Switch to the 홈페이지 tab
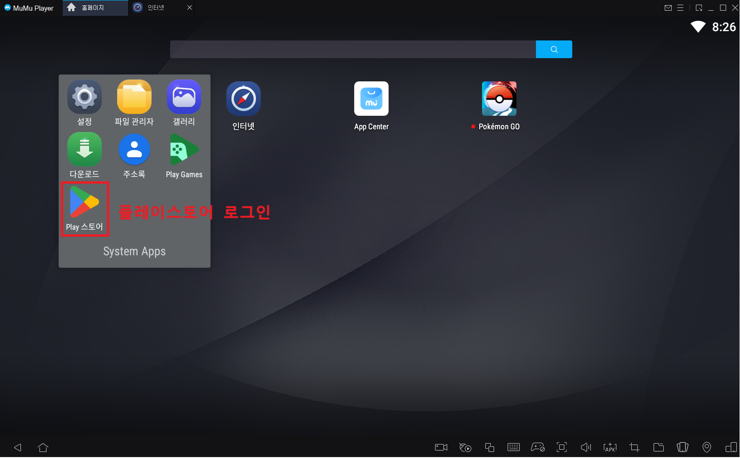 (x=95, y=8)
